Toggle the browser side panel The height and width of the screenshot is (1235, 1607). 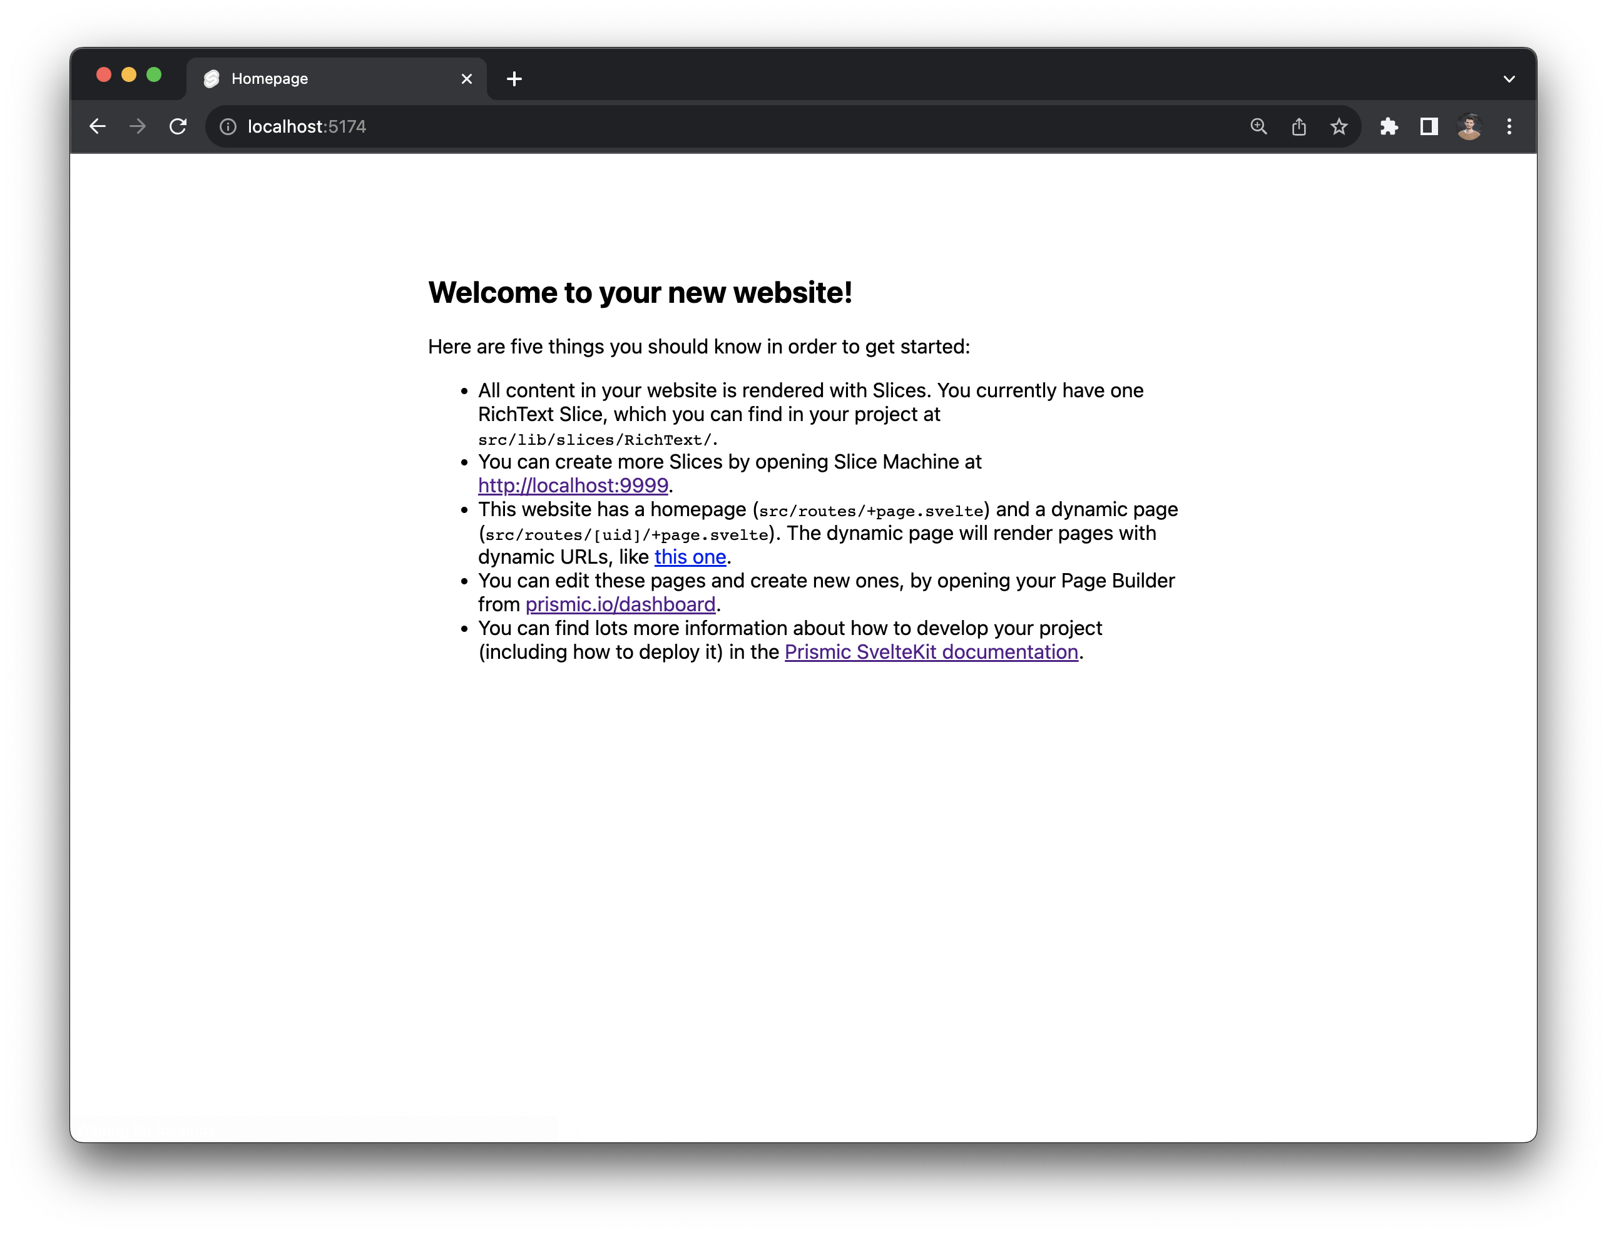pyautogui.click(x=1429, y=126)
